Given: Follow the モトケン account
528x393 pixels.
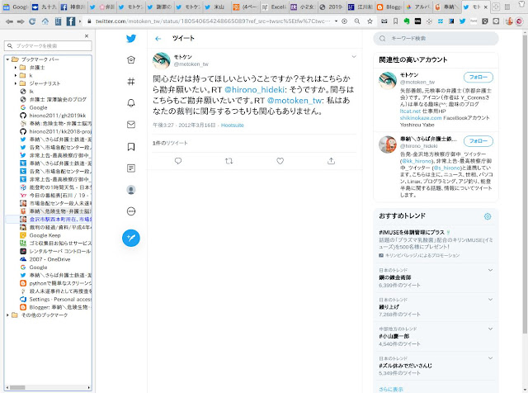Looking at the screenshot, I should click(478, 77).
